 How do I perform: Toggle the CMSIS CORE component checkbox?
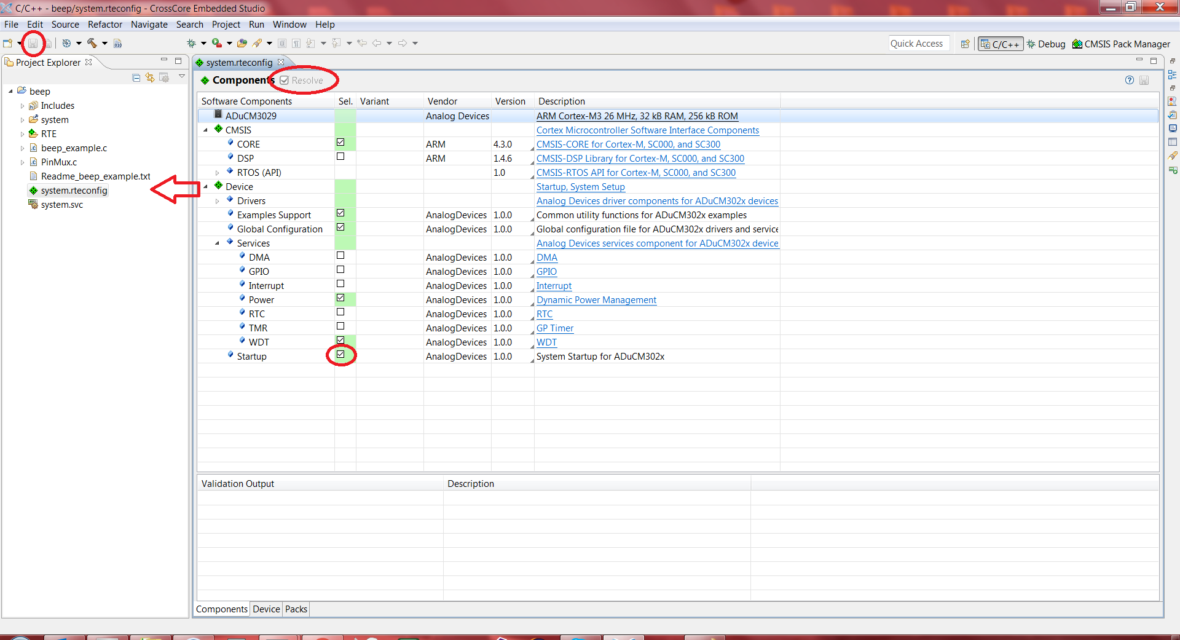(x=340, y=143)
